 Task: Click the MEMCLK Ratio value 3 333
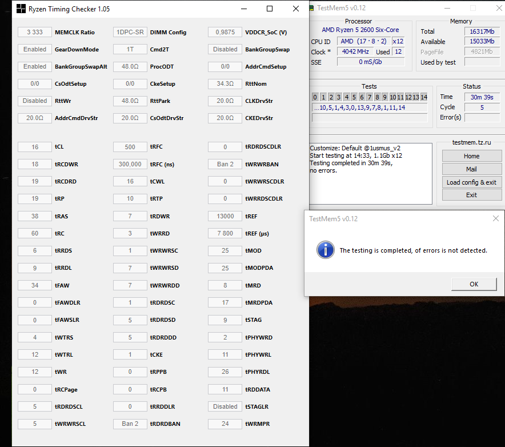35,32
